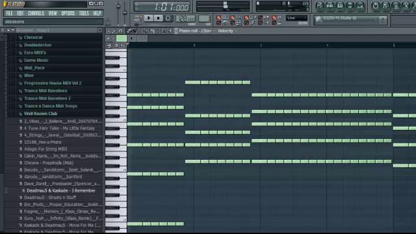Select the Draw pencil tool in piano roll
The width and height of the screenshot is (416, 234).
(129, 31)
